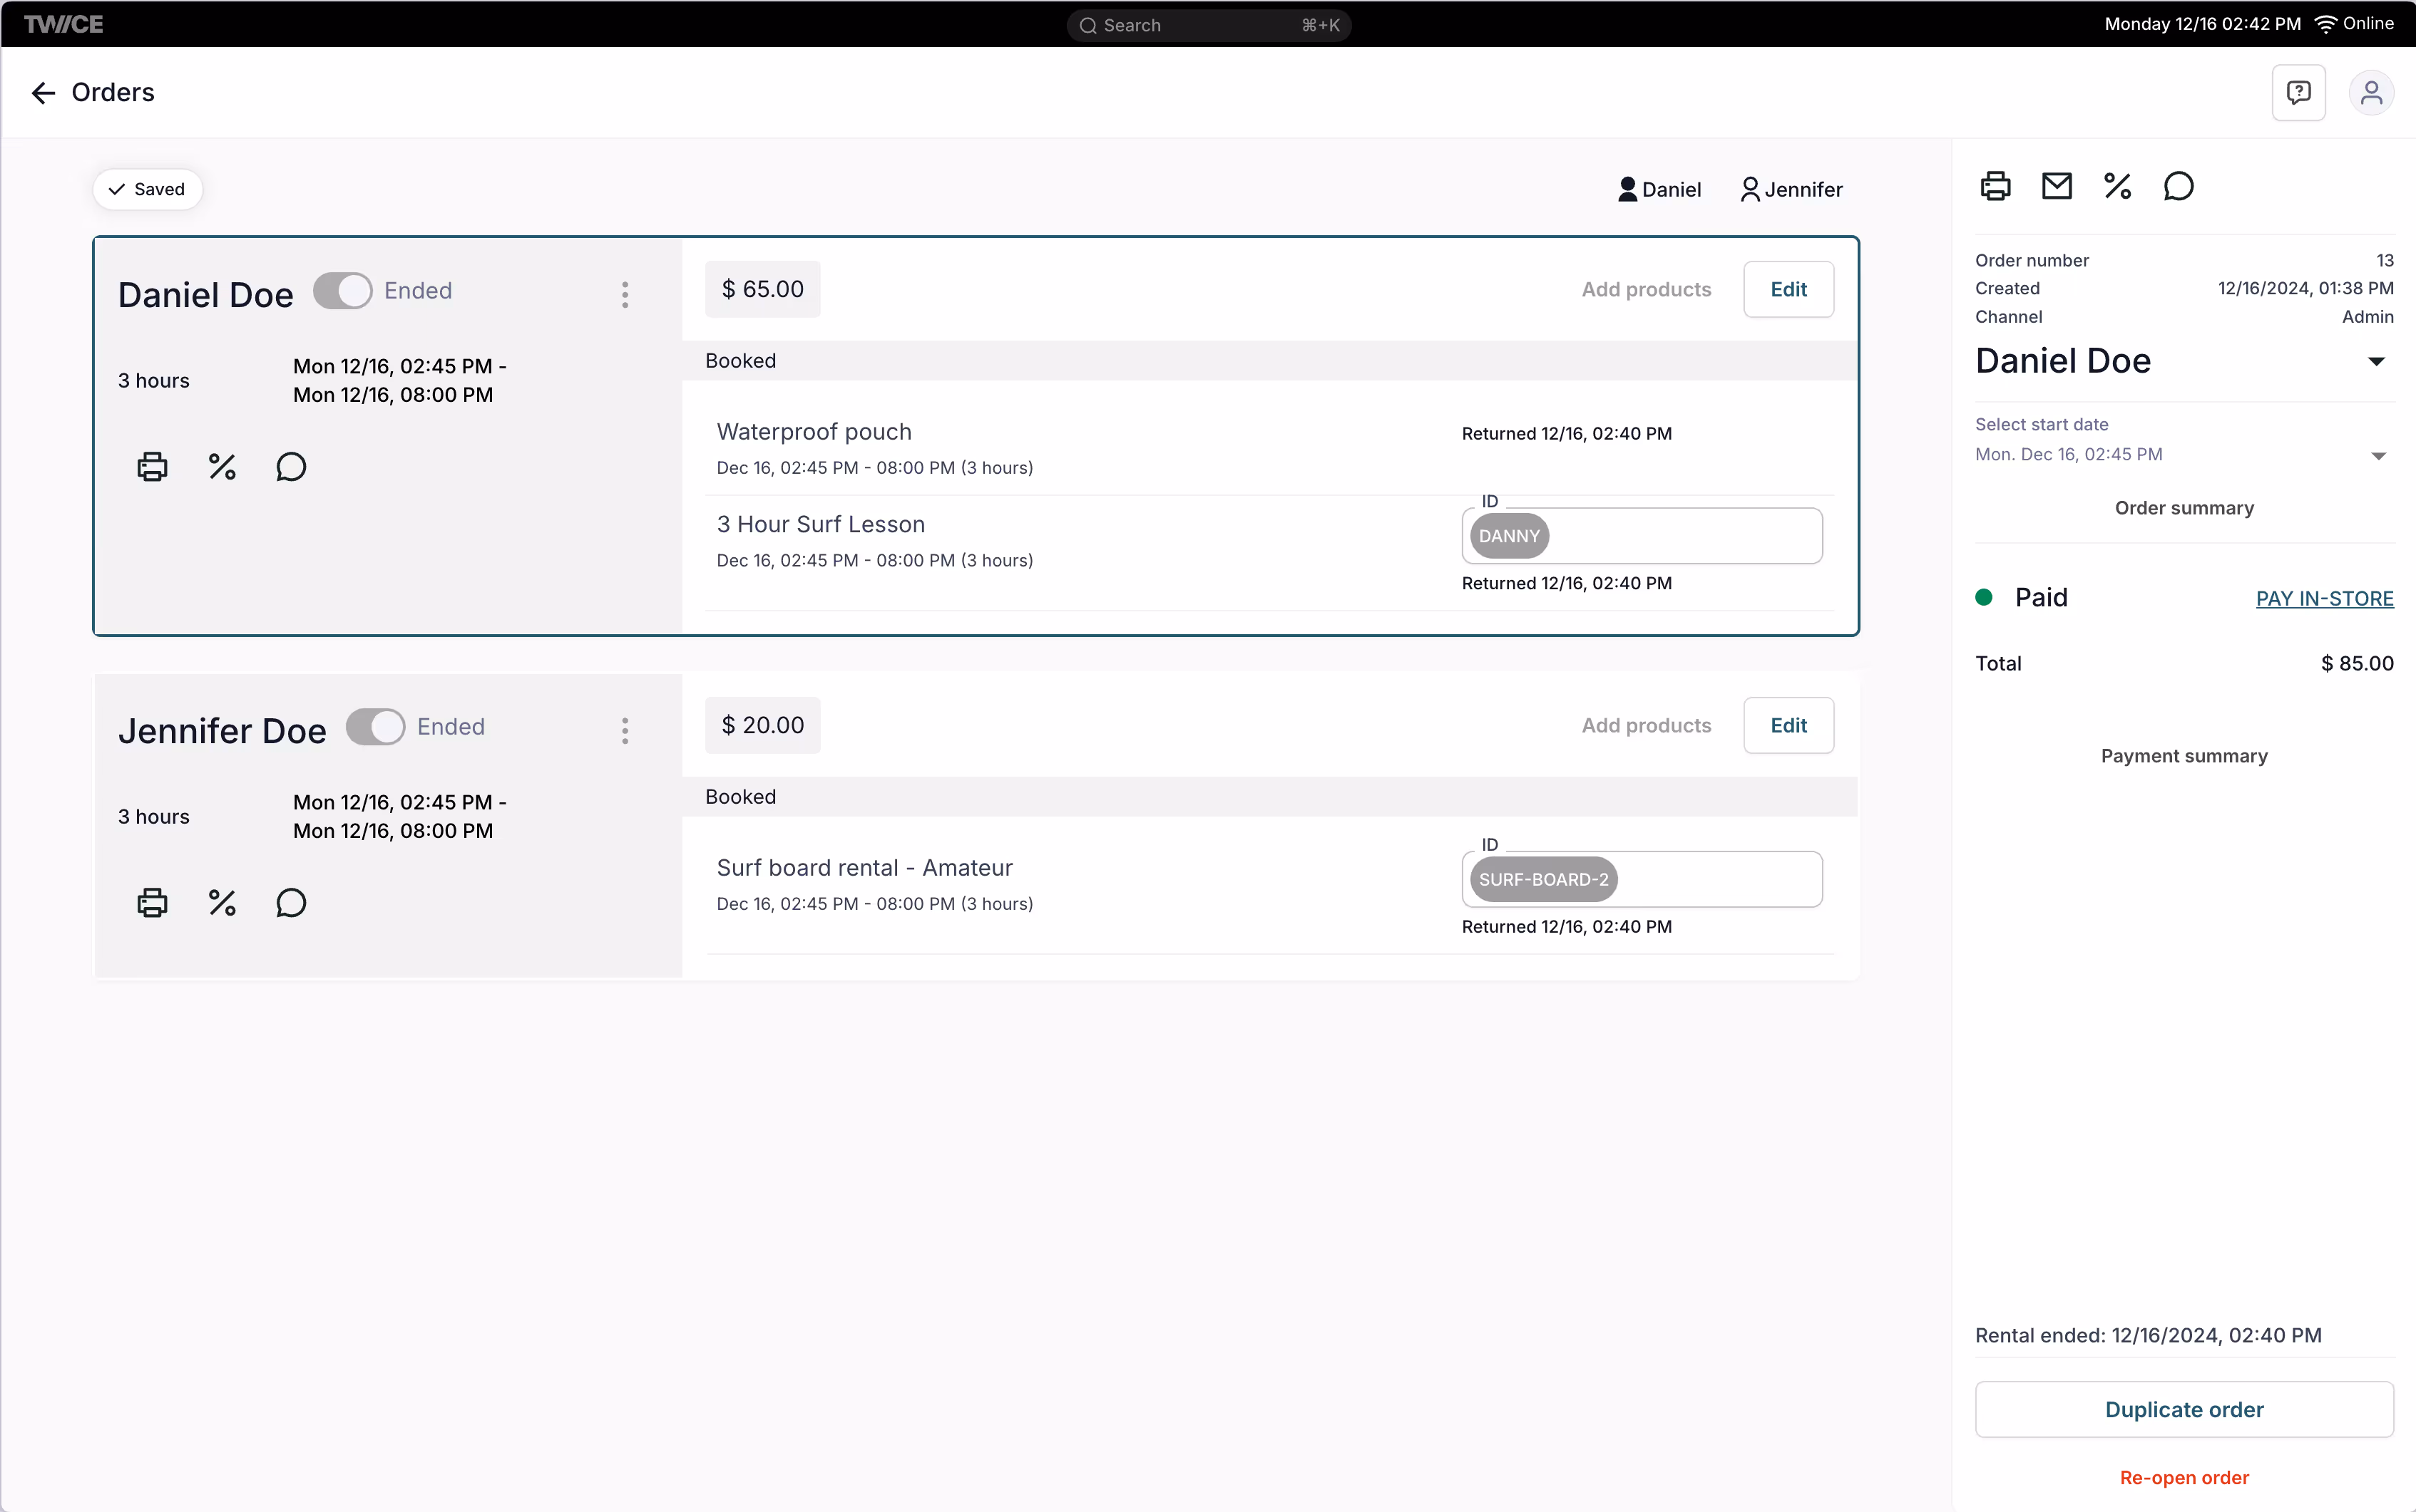The image size is (2416, 1512).
Task: Click the discount percent icon under Jennifer Doe
Action: coord(222,903)
